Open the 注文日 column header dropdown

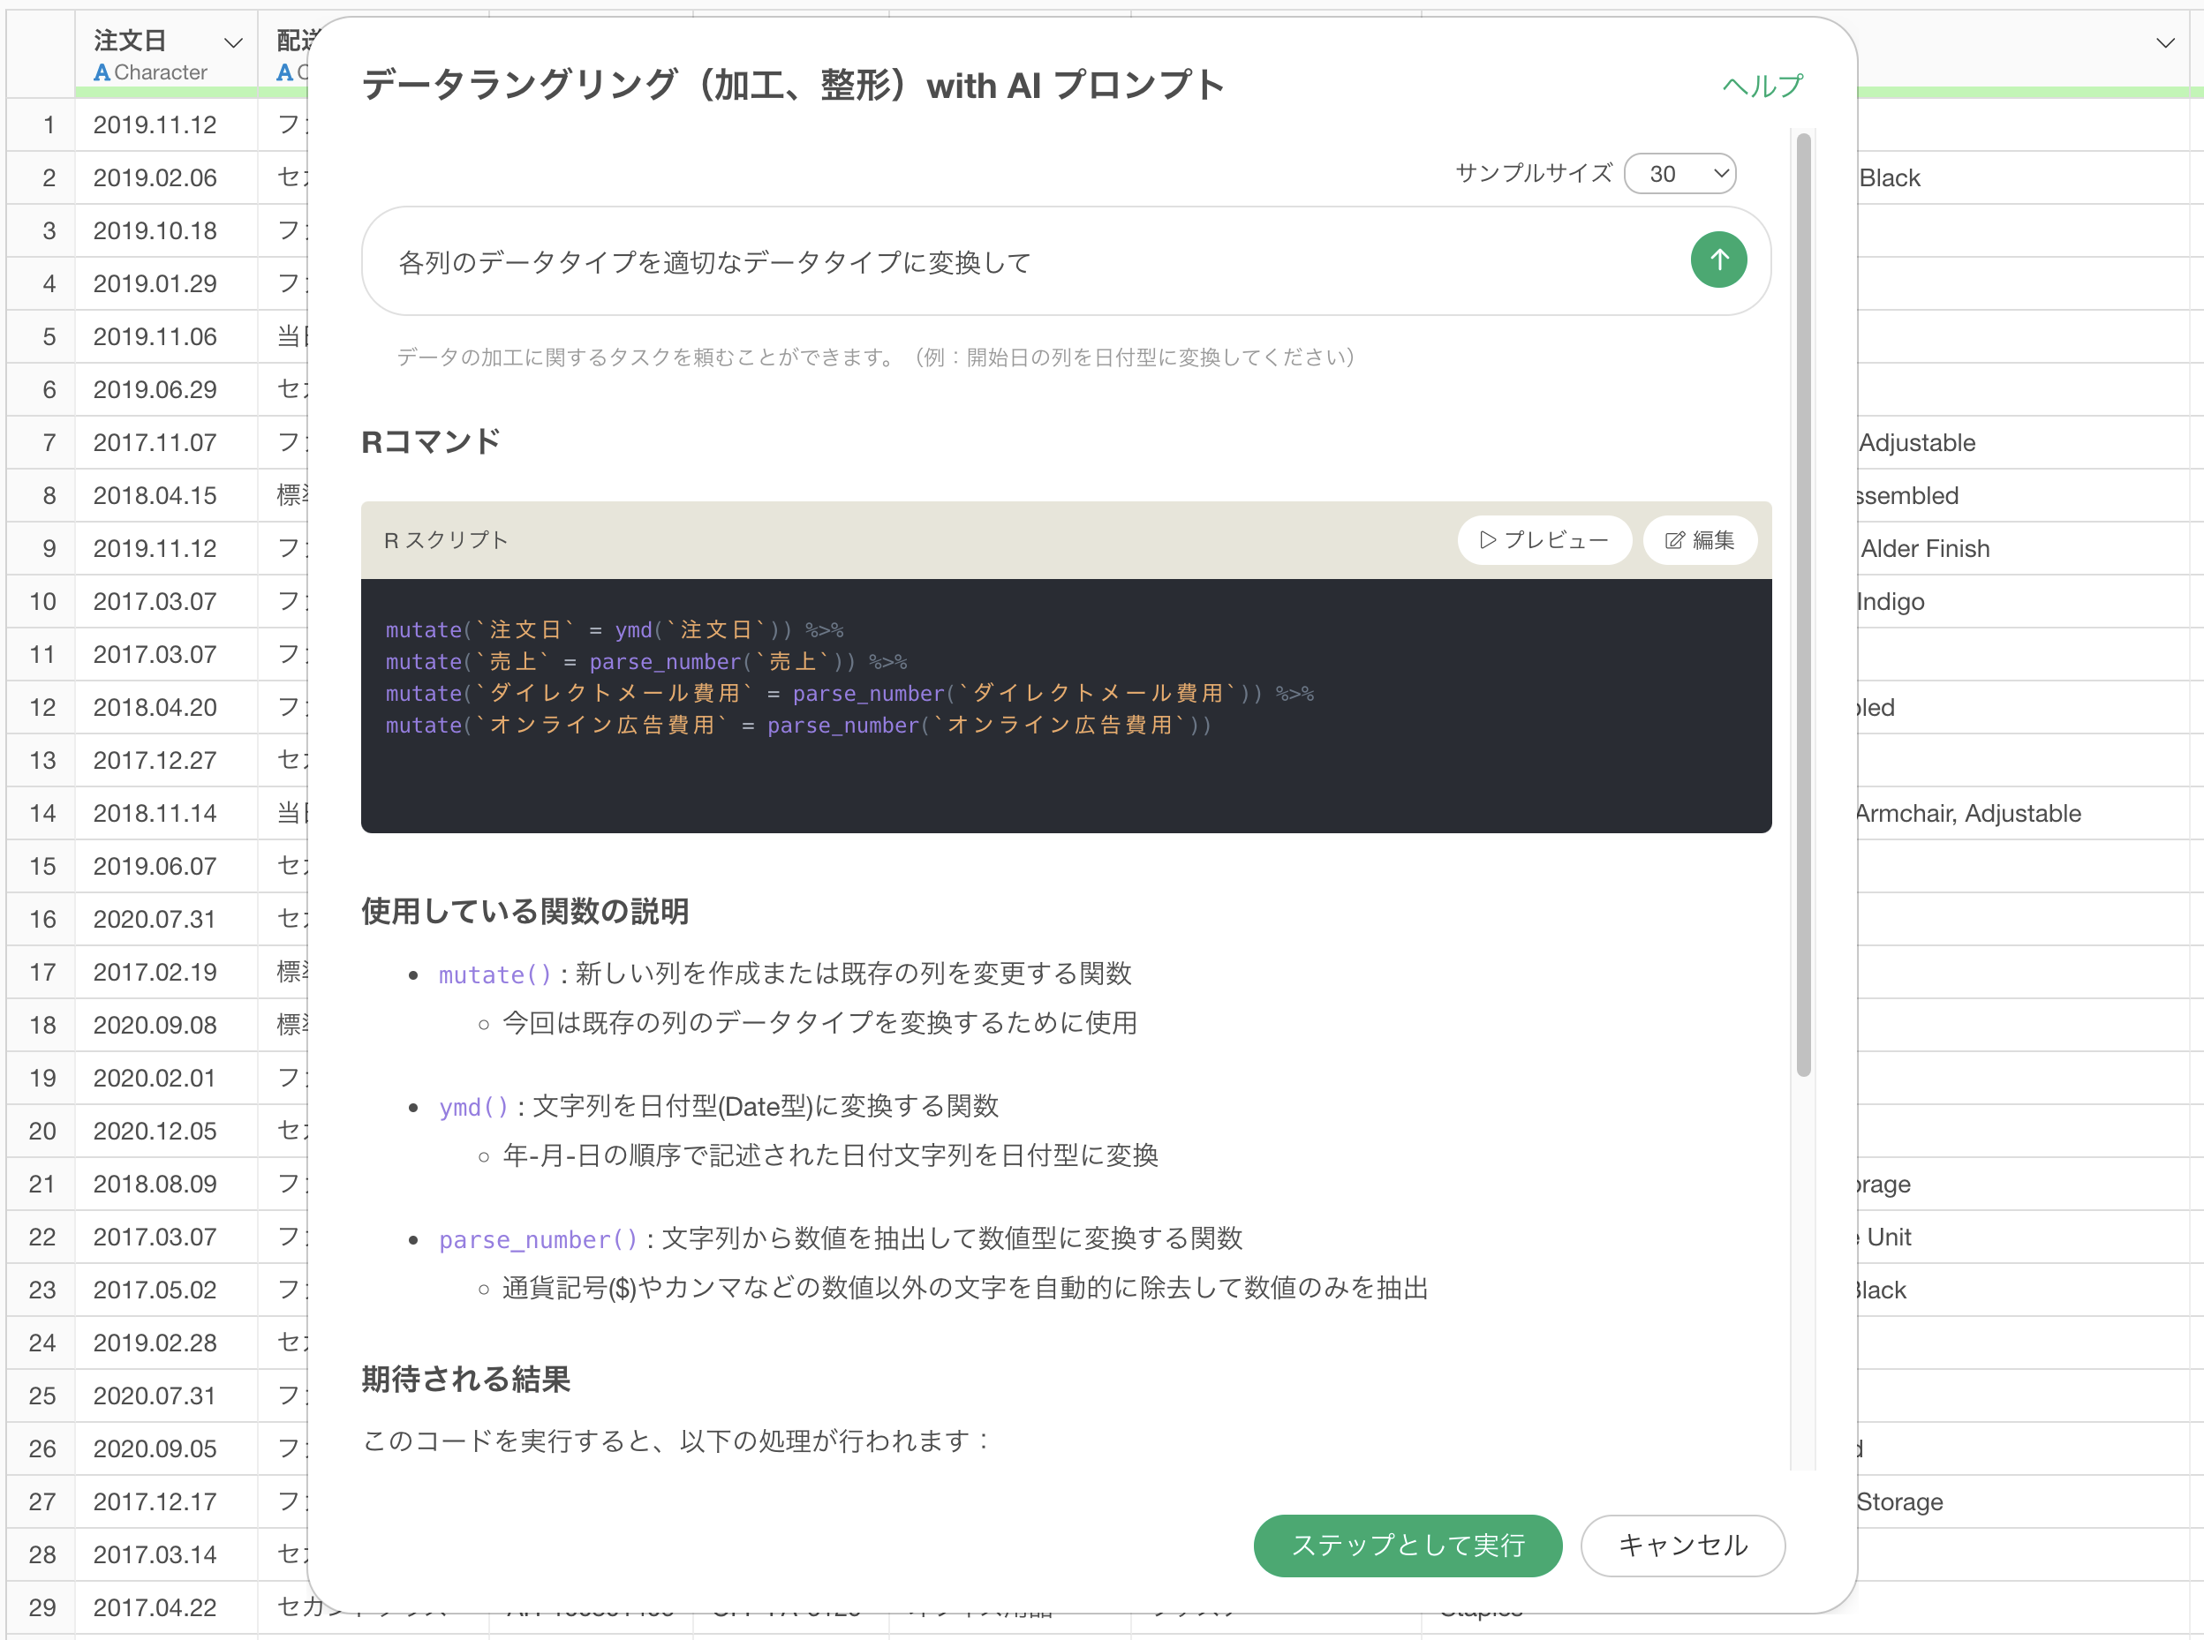click(234, 42)
